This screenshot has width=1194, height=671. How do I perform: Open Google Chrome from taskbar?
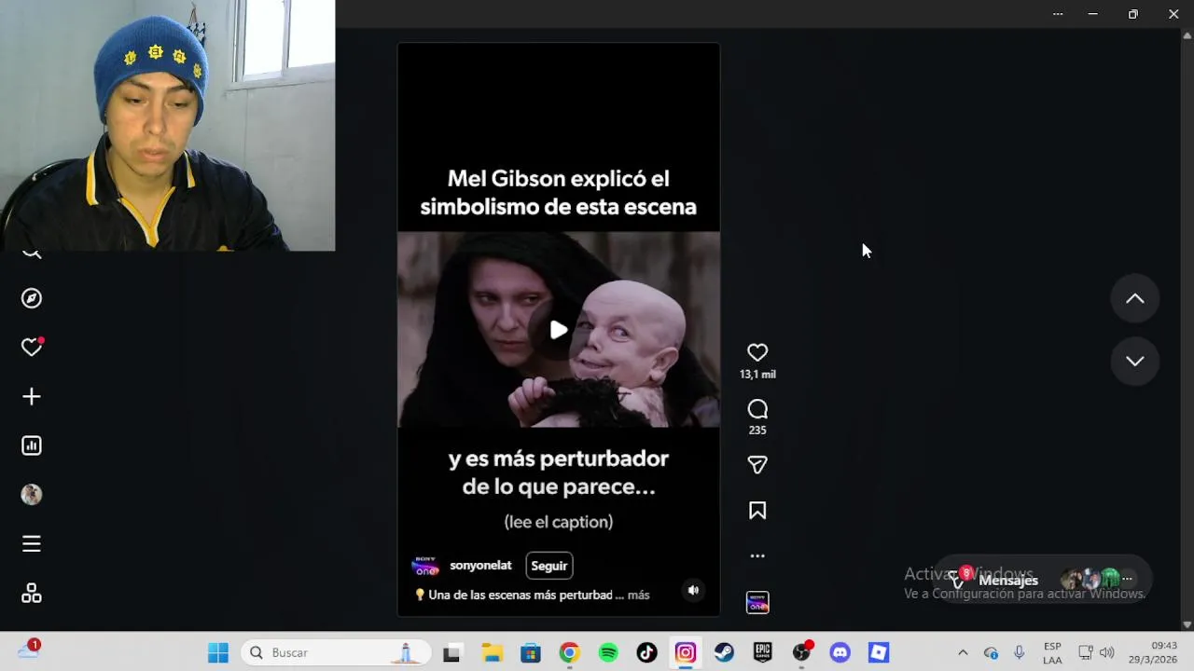coord(569,652)
